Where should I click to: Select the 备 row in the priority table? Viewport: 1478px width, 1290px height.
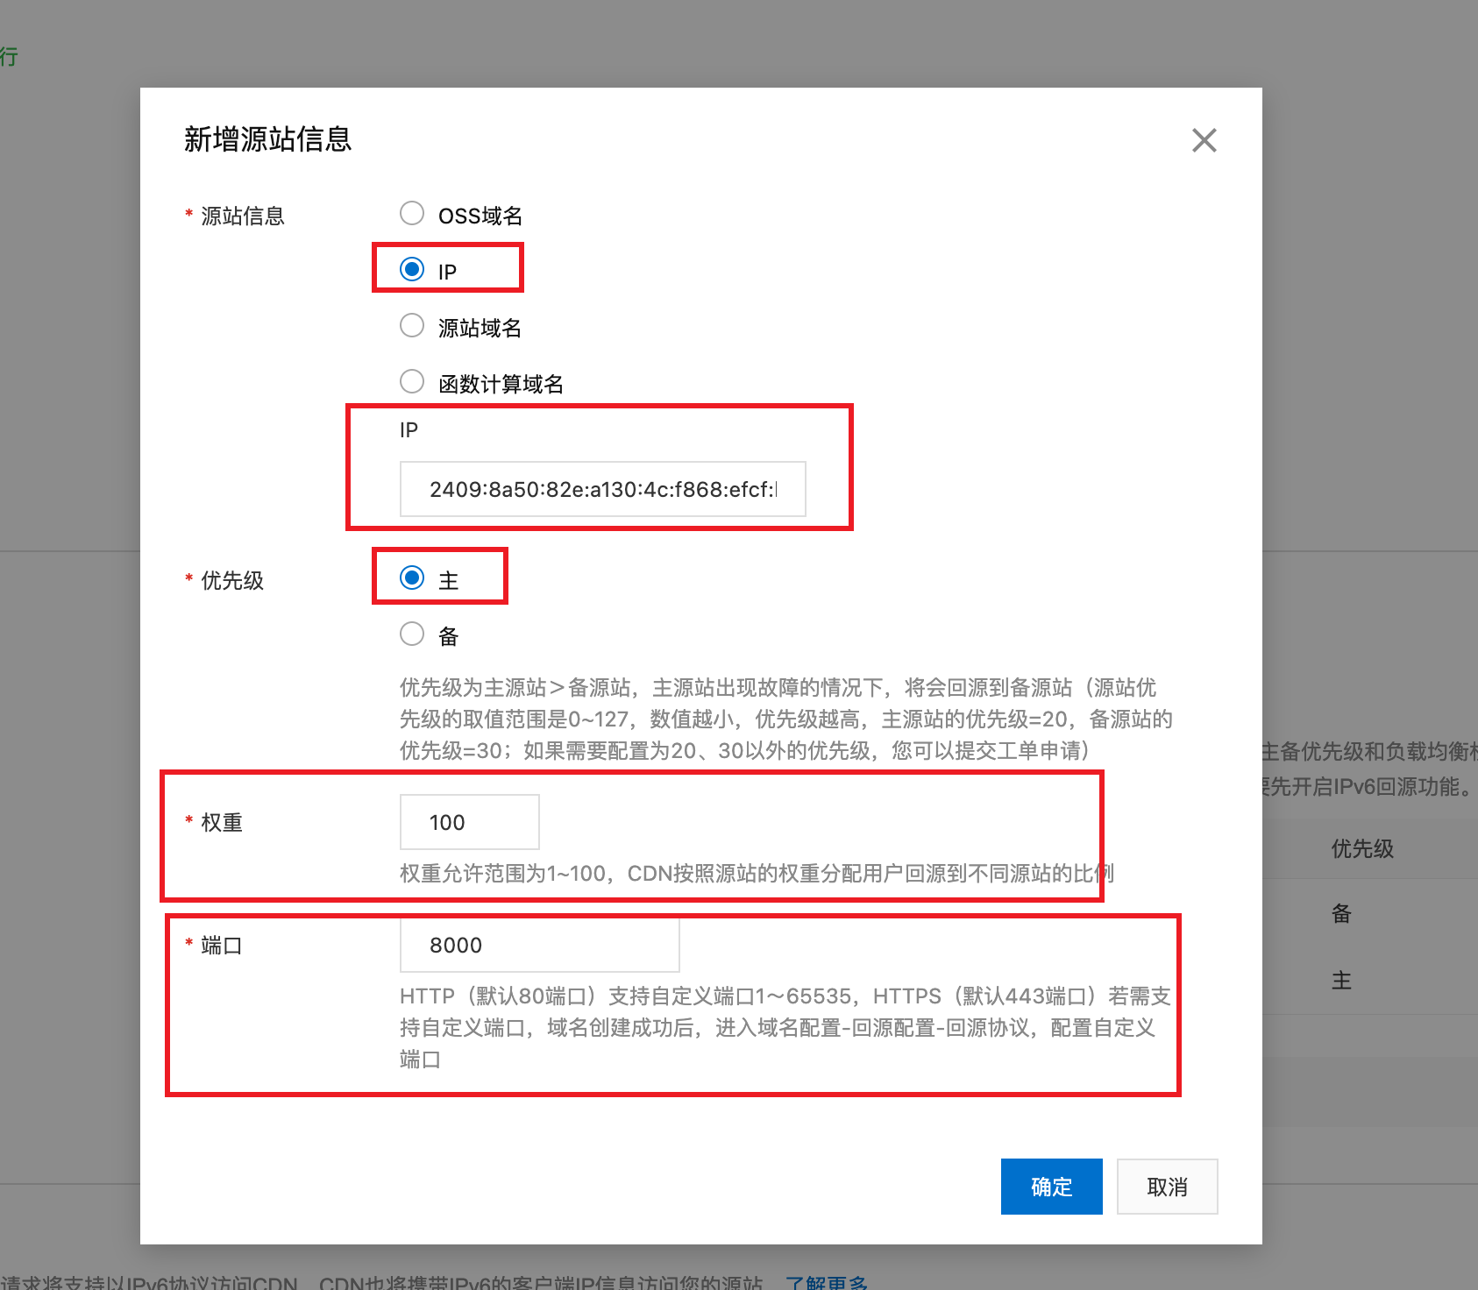(x=1342, y=914)
